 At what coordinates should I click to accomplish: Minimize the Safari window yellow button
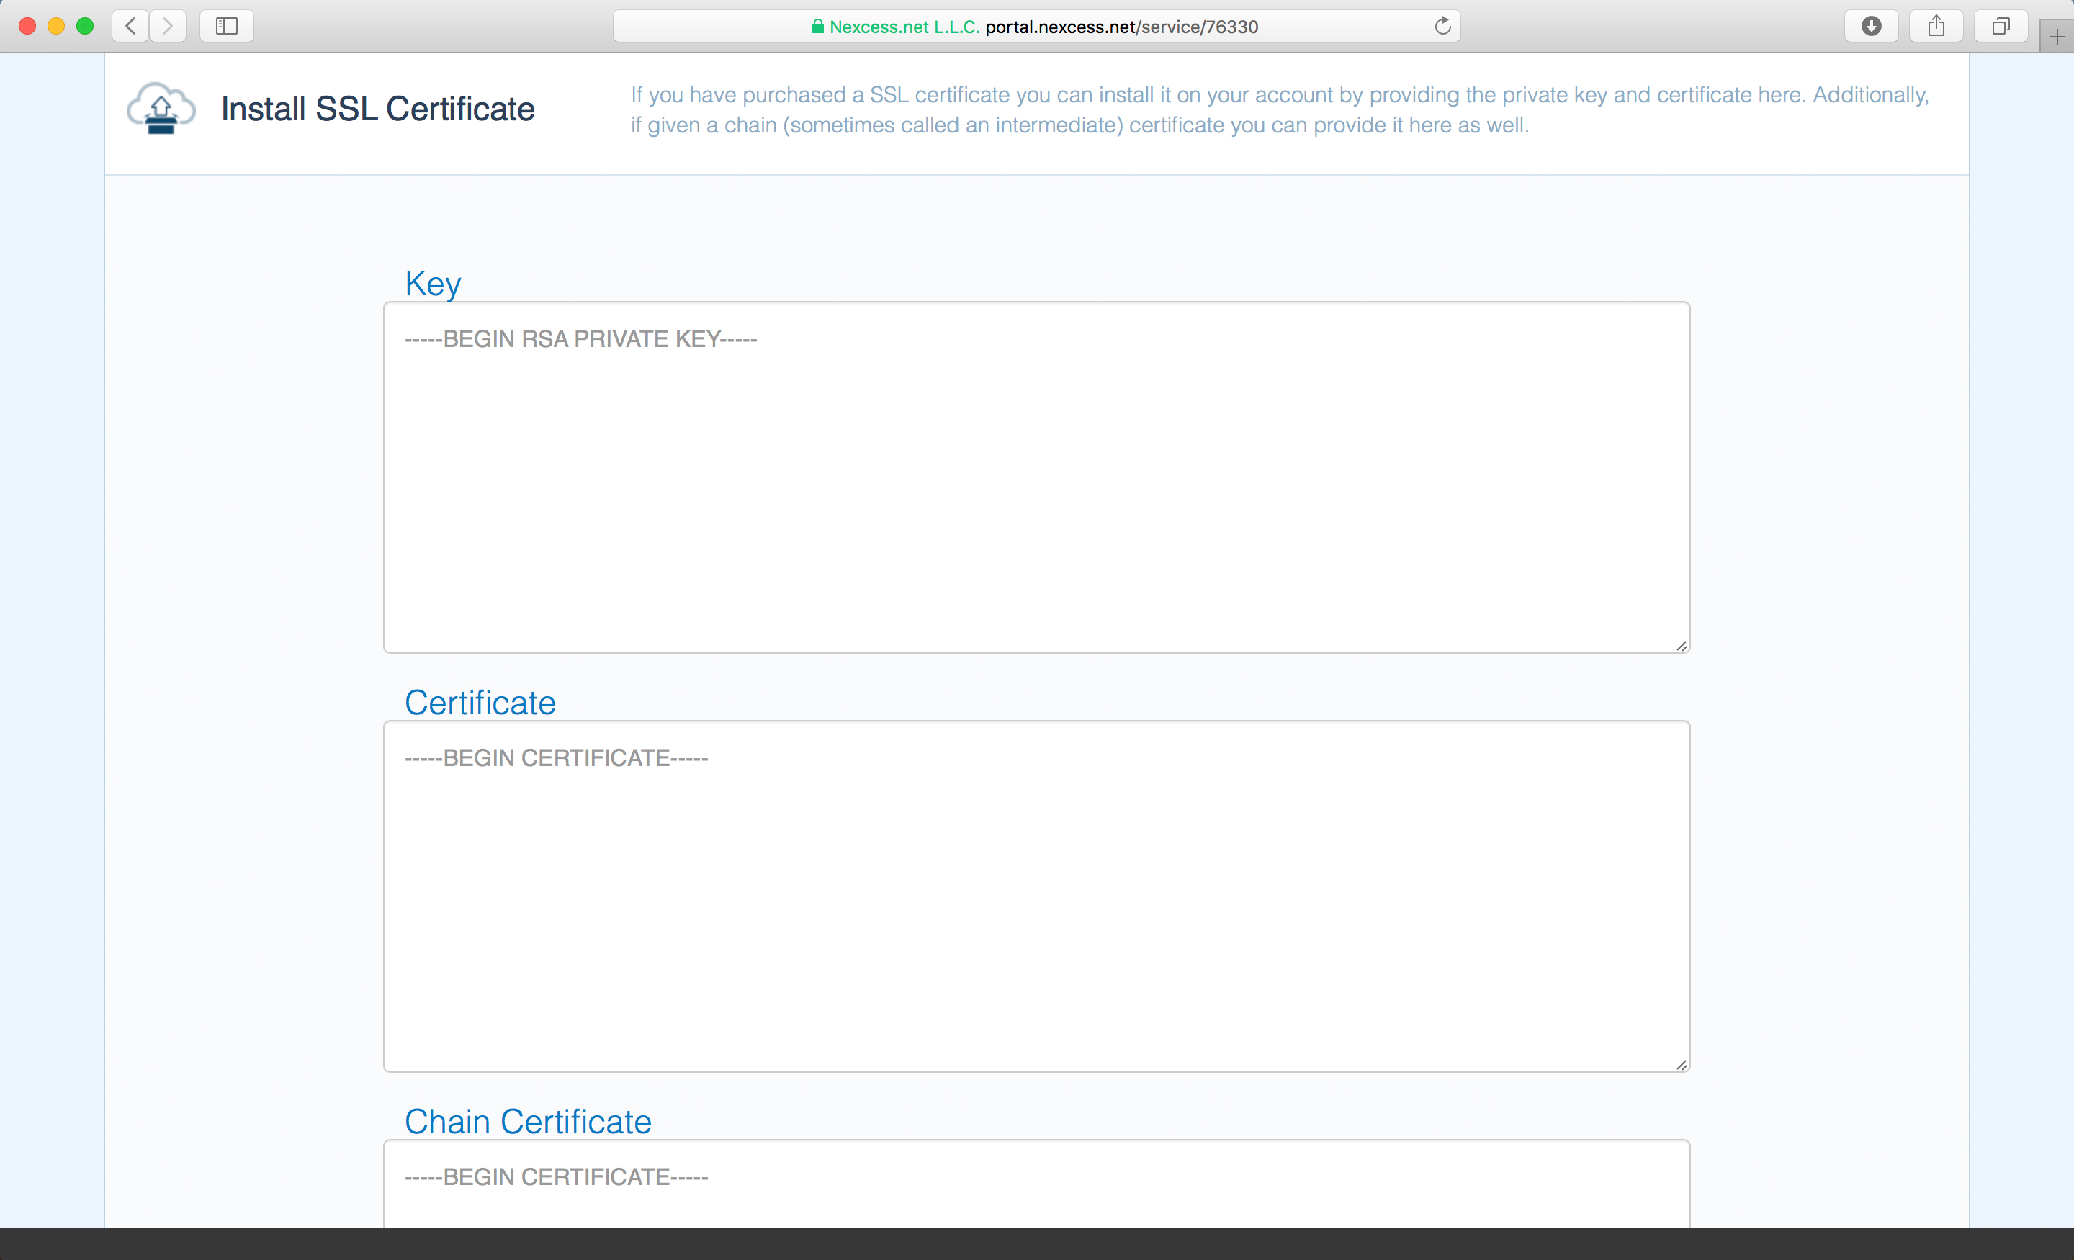(x=56, y=26)
